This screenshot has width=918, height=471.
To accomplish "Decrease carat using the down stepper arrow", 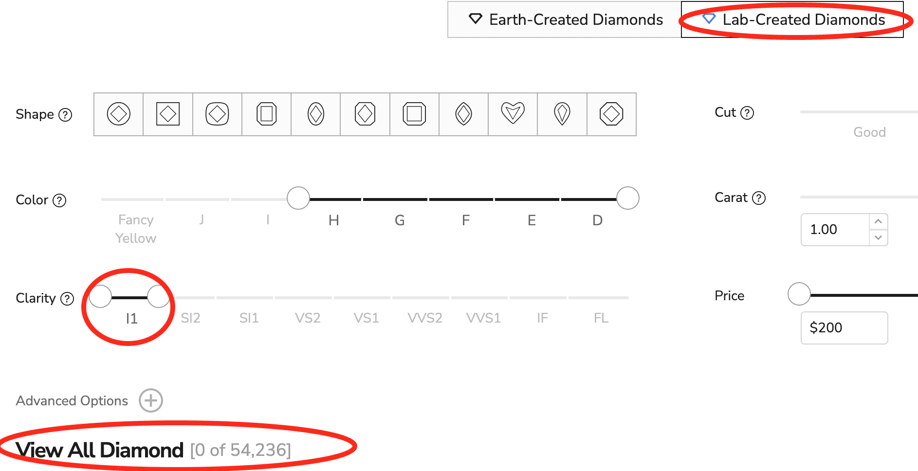I will 878,238.
